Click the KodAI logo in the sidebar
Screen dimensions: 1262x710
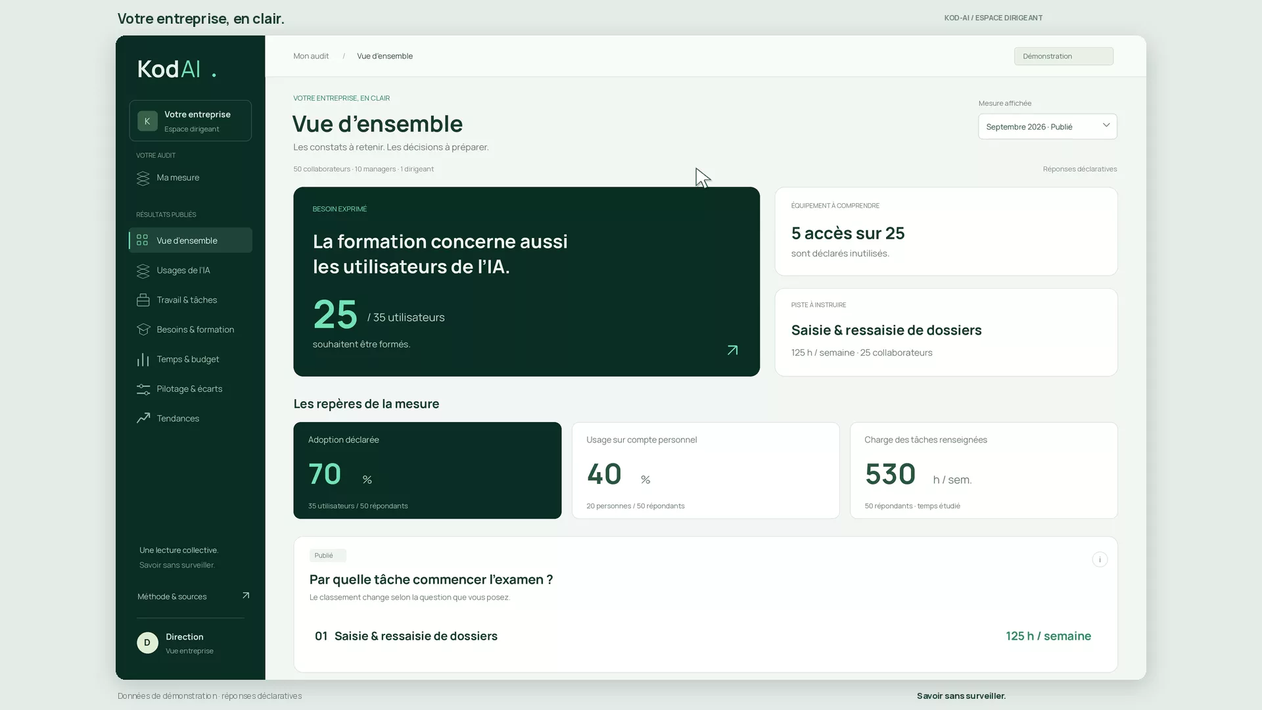click(x=177, y=69)
